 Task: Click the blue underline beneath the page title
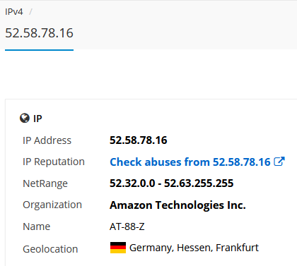(39, 50)
